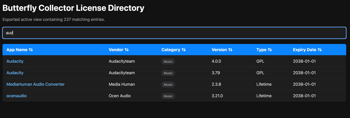This screenshot has width=350, height=118.
Task: Click the Music badge in the ocenaudio row
Action: pos(168,96)
